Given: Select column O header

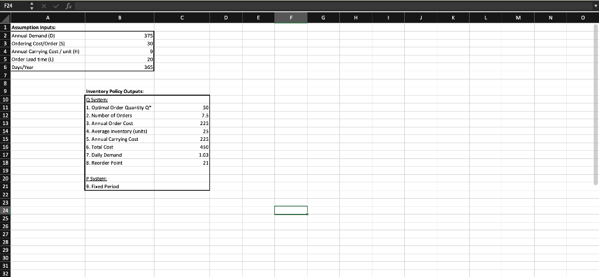Looking at the screenshot, I should click(583, 17).
